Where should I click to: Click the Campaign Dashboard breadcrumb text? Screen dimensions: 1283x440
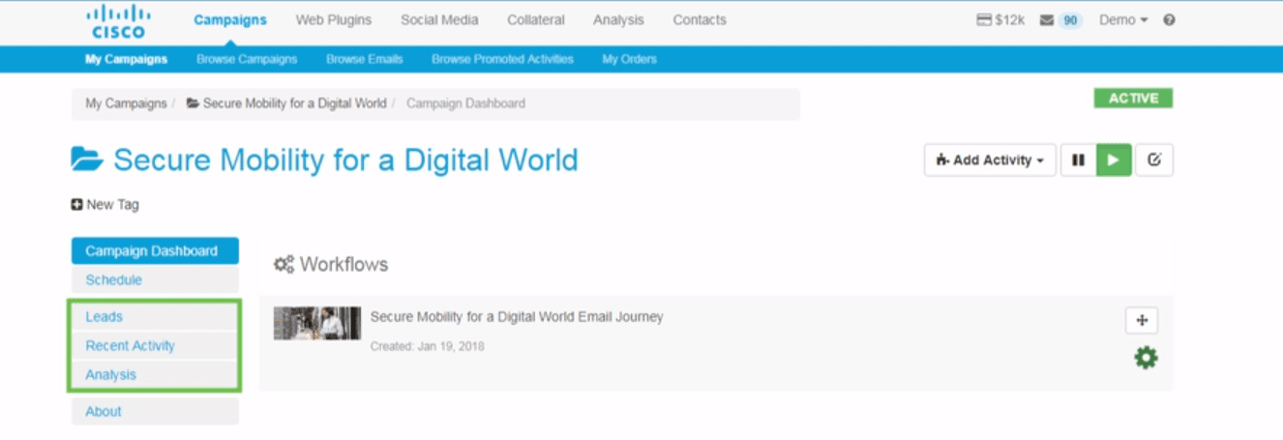(465, 103)
